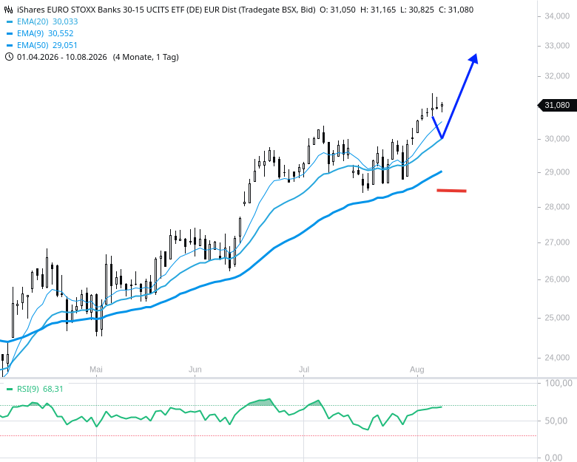The image size is (577, 462).
Task: Click the 34,000 price axis label
Action: 557,16
